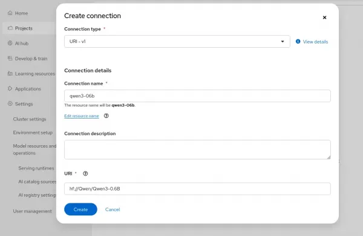The height and width of the screenshot is (236, 363).
Task: Collapse the Settings section
Action: click(x=24, y=104)
